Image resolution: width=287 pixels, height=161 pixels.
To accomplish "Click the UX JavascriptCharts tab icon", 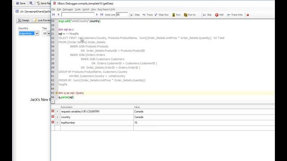I will coord(17,11).
